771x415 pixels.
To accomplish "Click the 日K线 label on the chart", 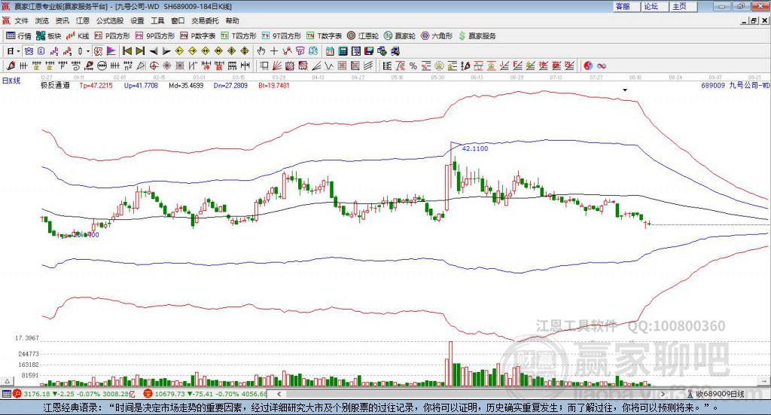I will pyautogui.click(x=11, y=81).
